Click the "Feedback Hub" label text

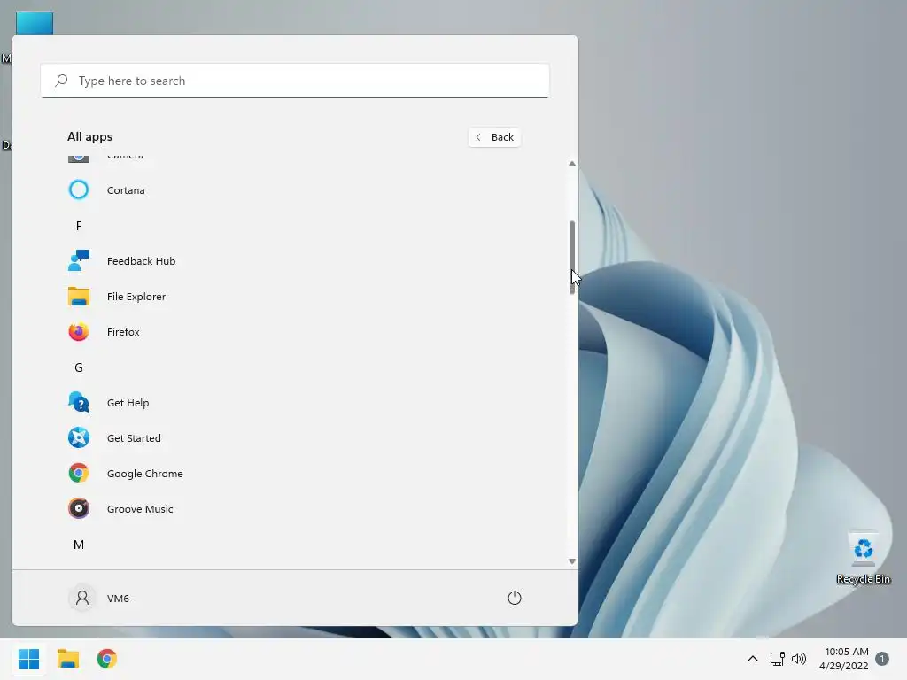point(141,261)
